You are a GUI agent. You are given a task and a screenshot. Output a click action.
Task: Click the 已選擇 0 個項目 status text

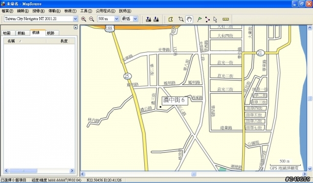[x=14, y=180]
